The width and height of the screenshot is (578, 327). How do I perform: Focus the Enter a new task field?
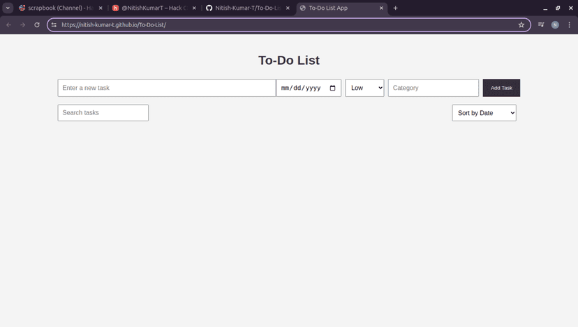tap(167, 88)
